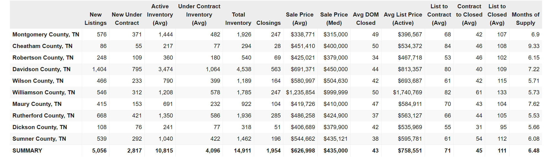Click the Avg List Price (Active) header
Viewport: 547px width, 160px height.
tap(403, 19)
